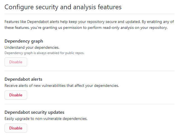Click the 'Understand your dependencies.' description

tap(32, 48)
